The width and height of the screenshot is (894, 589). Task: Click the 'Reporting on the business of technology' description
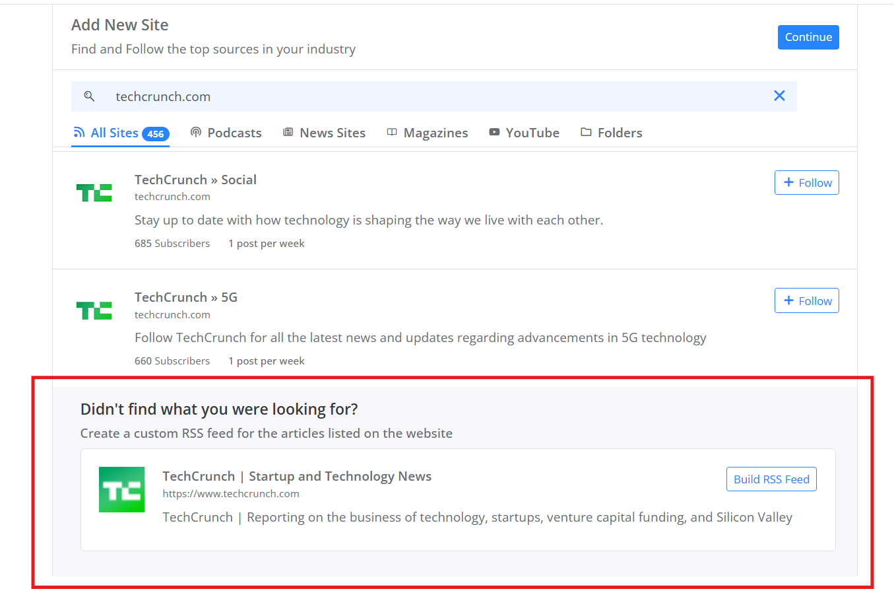pos(478,518)
